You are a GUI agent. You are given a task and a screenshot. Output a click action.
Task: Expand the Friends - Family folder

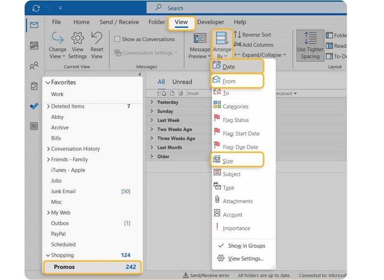48,160
